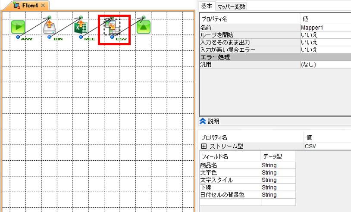Click the blue output connector near CSV
This screenshot has height=212, width=351.
coord(112,37)
